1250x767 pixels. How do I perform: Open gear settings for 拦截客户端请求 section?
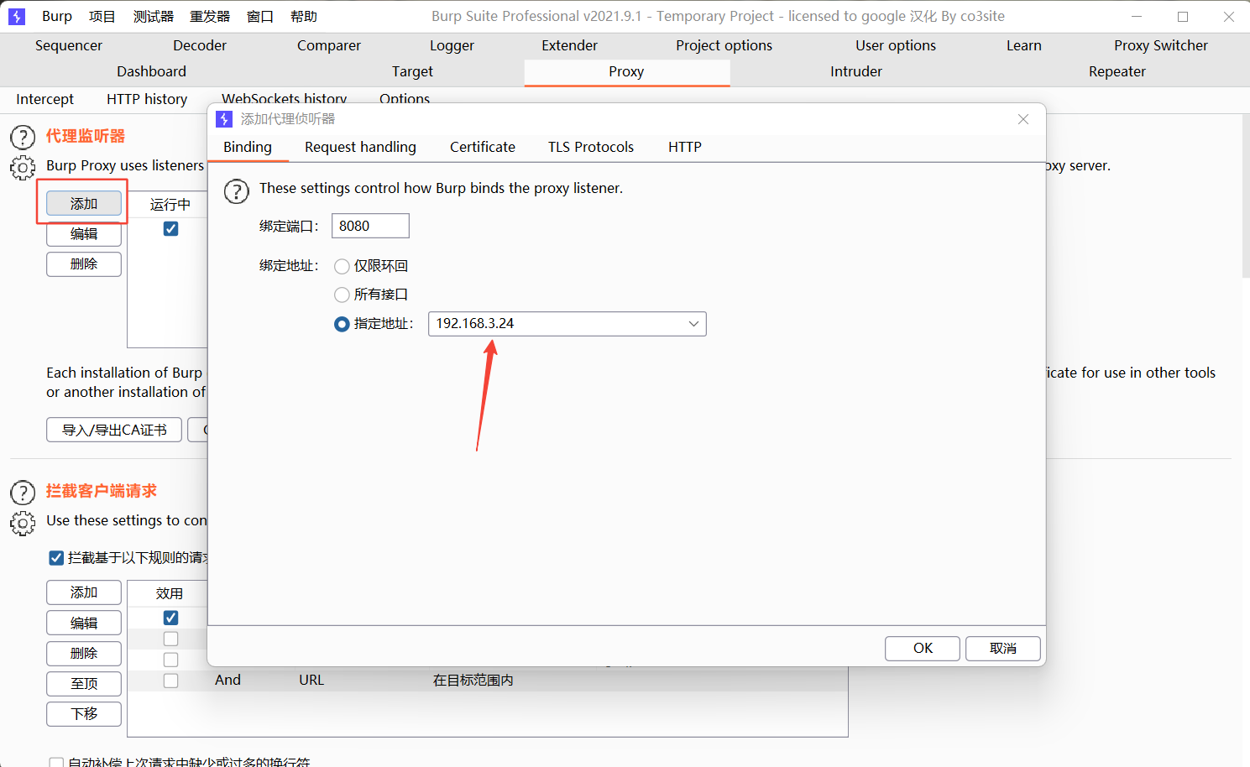23,523
